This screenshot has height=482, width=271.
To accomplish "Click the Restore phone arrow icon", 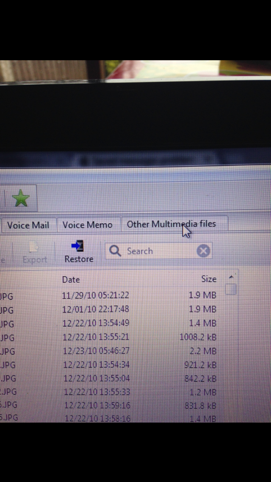I will [77, 246].
